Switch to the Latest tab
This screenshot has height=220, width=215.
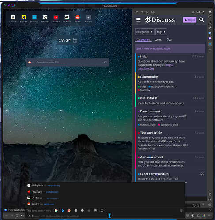[158, 40]
